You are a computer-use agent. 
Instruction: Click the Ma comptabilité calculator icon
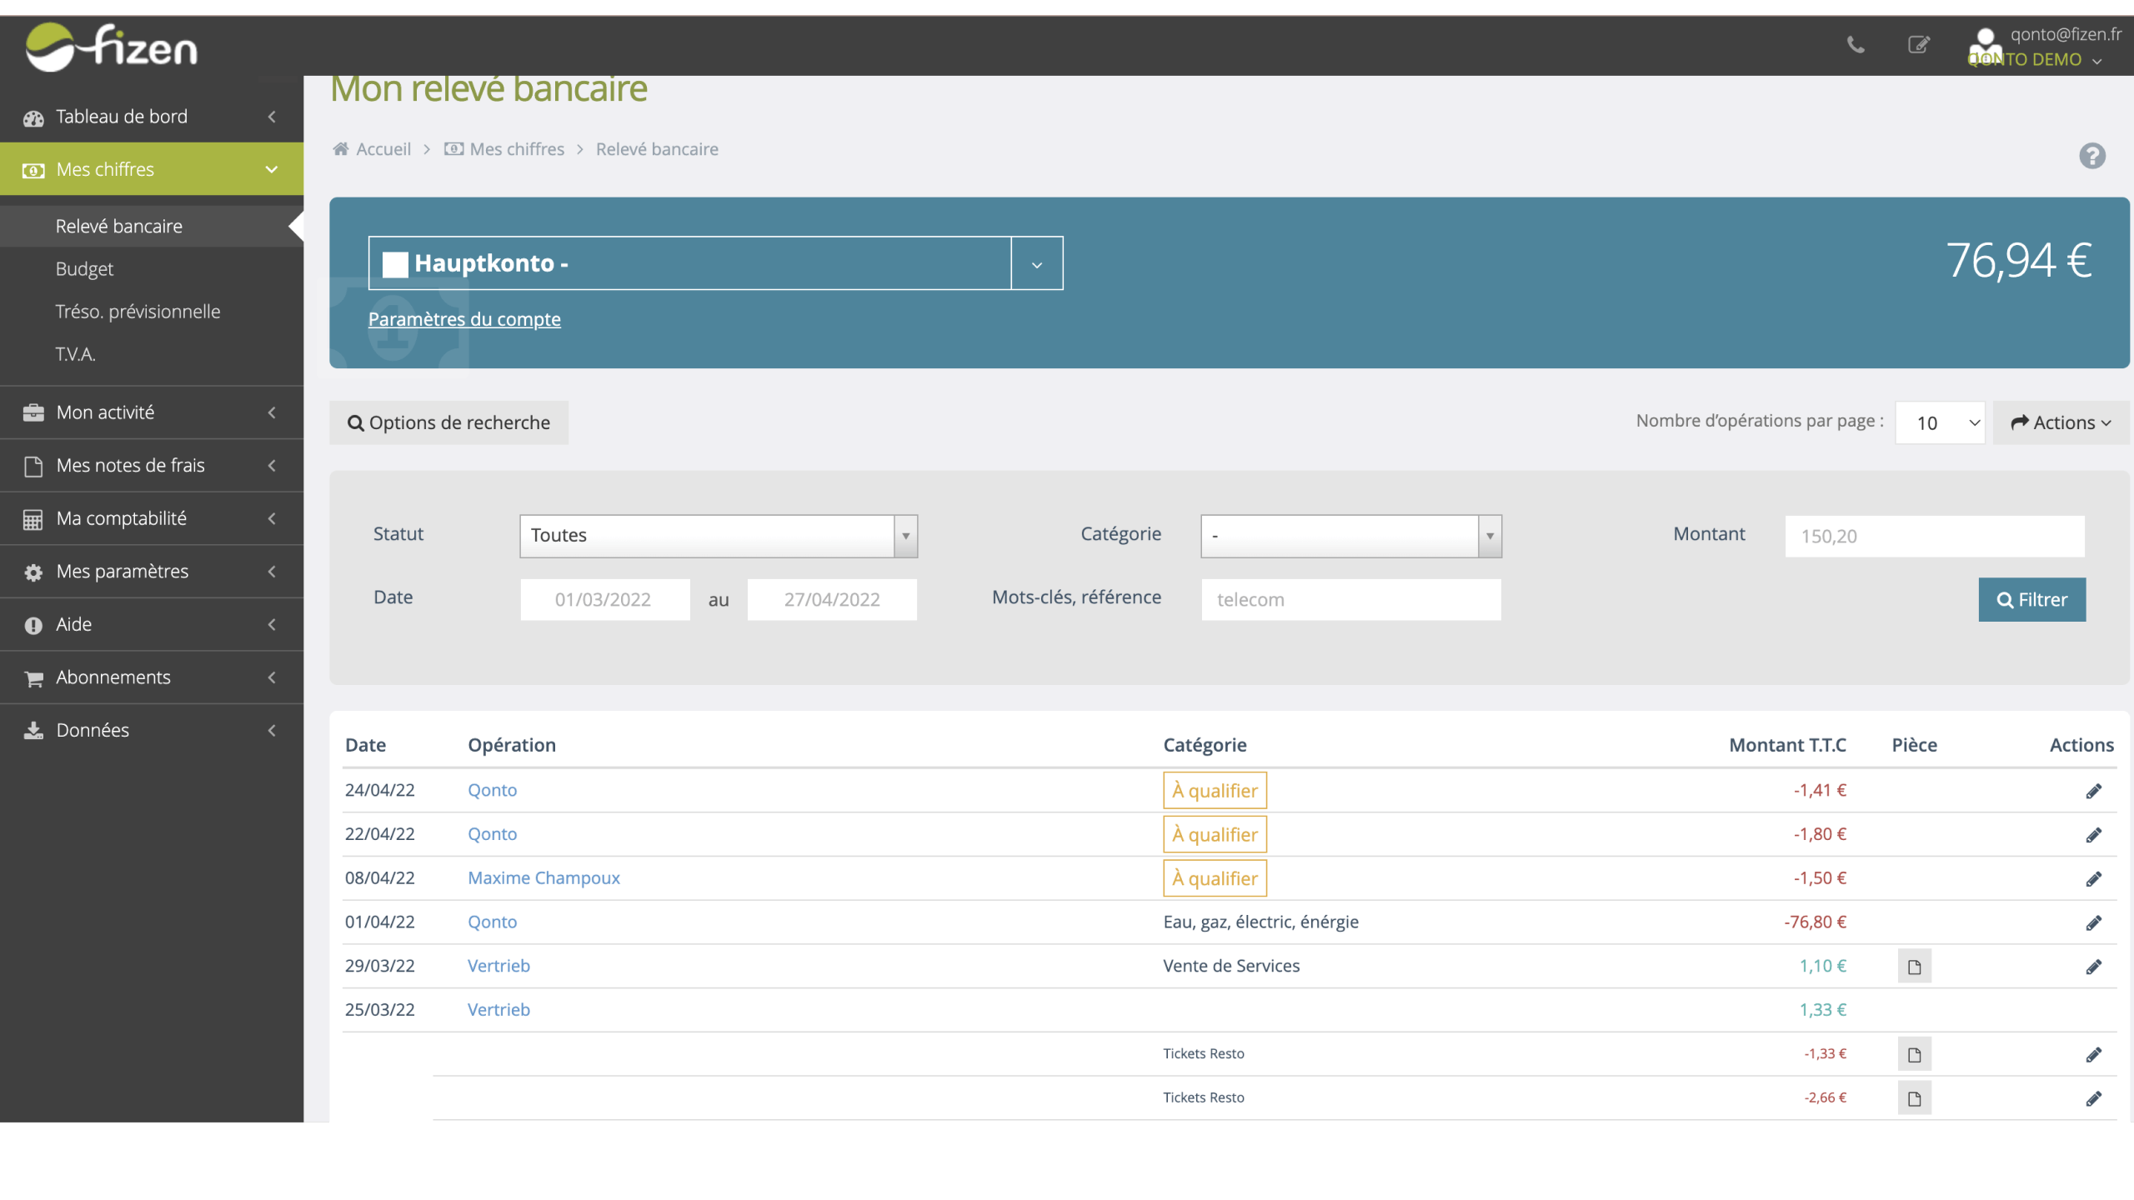33,520
